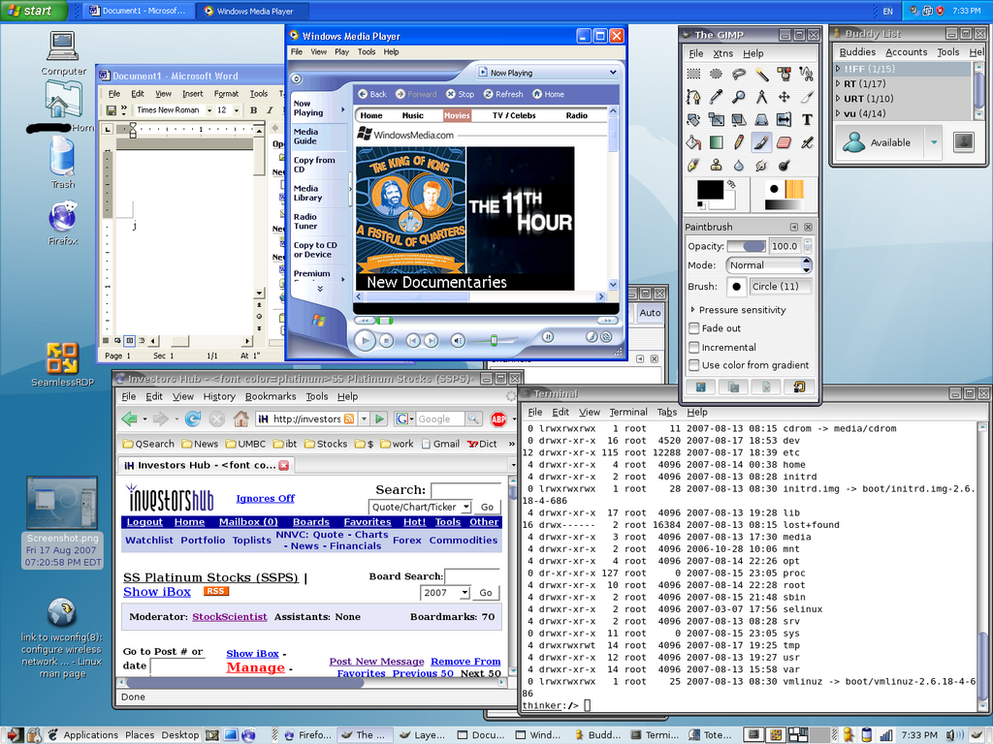Open the Bookmarks menu in Firefox
The image size is (993, 744).
tap(271, 396)
